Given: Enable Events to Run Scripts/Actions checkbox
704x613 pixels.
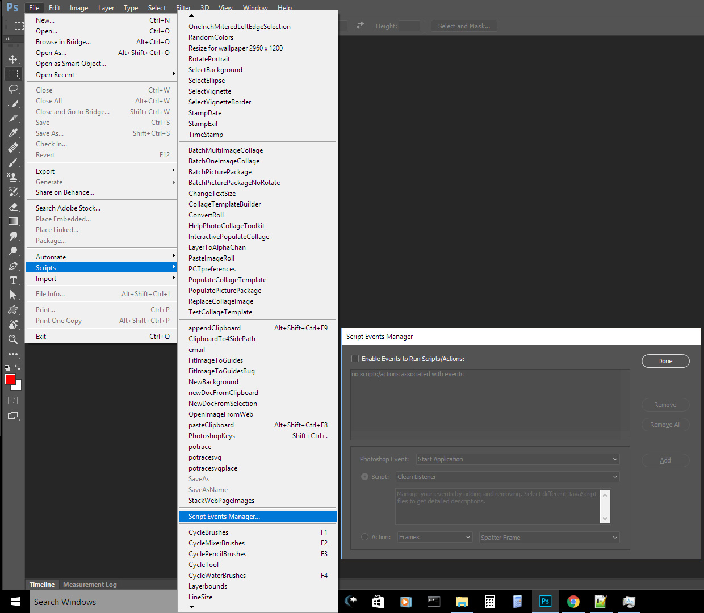Looking at the screenshot, I should pos(355,358).
